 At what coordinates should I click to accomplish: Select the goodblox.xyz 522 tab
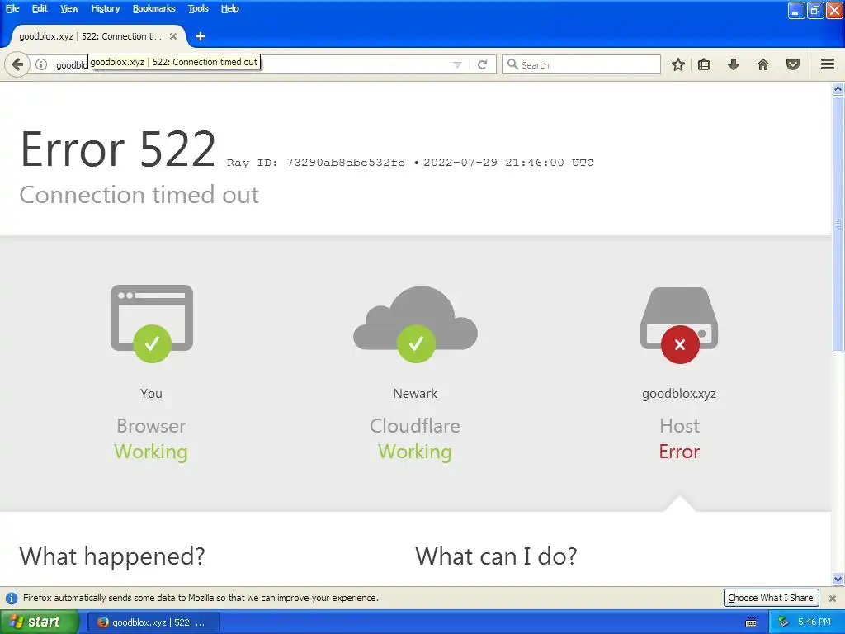pyautogui.click(x=99, y=36)
